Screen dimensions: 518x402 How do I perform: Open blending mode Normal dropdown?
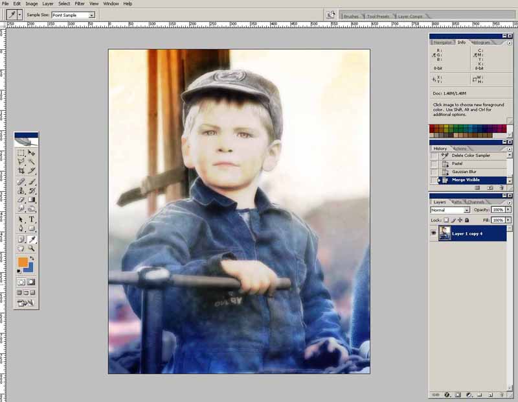tap(466, 210)
